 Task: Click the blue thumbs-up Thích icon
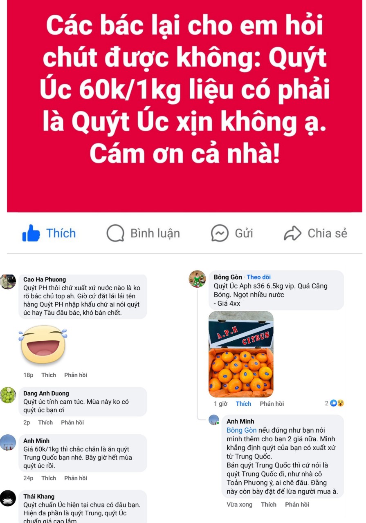(31, 233)
